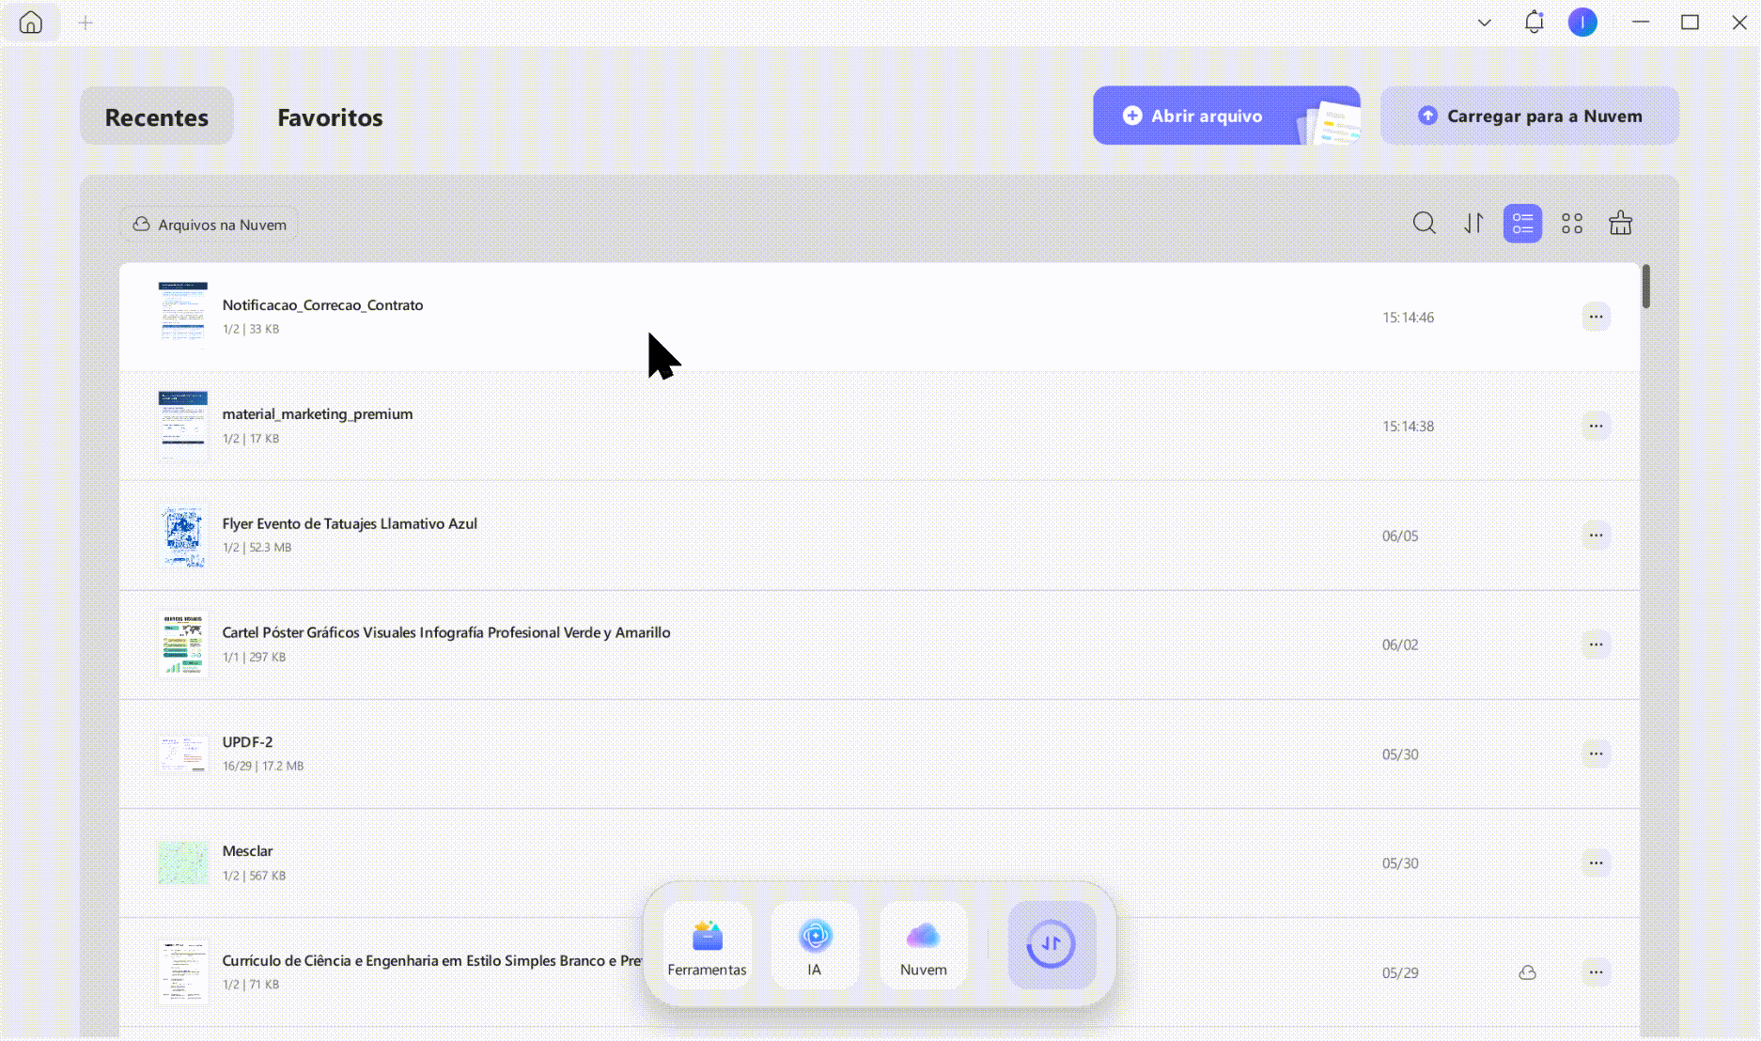Click the 05/30 date on UPDF-2 row
The height and width of the screenshot is (1041, 1761).
(x=1400, y=754)
